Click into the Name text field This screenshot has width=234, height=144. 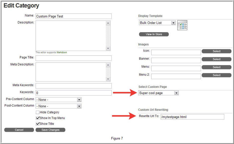(x=74, y=16)
